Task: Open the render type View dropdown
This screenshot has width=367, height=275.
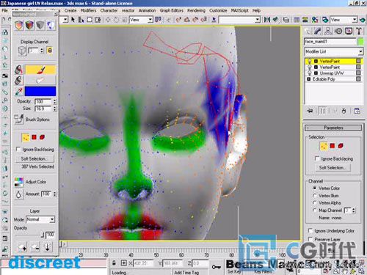Action: [344, 20]
